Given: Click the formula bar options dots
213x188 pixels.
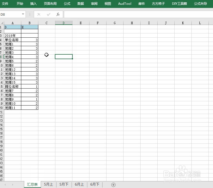Looking at the screenshot, I should [30, 14].
